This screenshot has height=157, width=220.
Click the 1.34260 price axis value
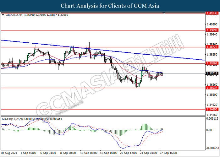[x=212, y=115]
